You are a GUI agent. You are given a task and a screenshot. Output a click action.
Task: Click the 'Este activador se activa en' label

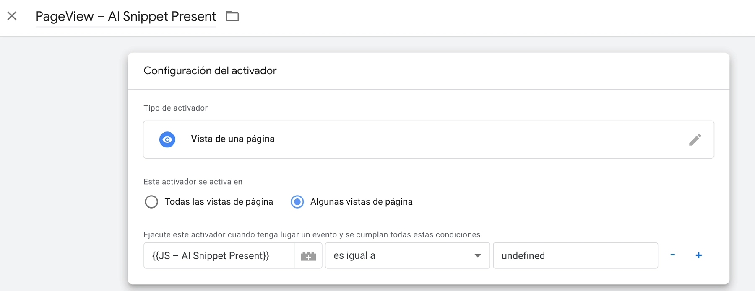(x=193, y=182)
